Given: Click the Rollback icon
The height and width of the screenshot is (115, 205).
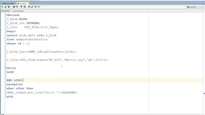Looking at the screenshot, I should 25,7.
